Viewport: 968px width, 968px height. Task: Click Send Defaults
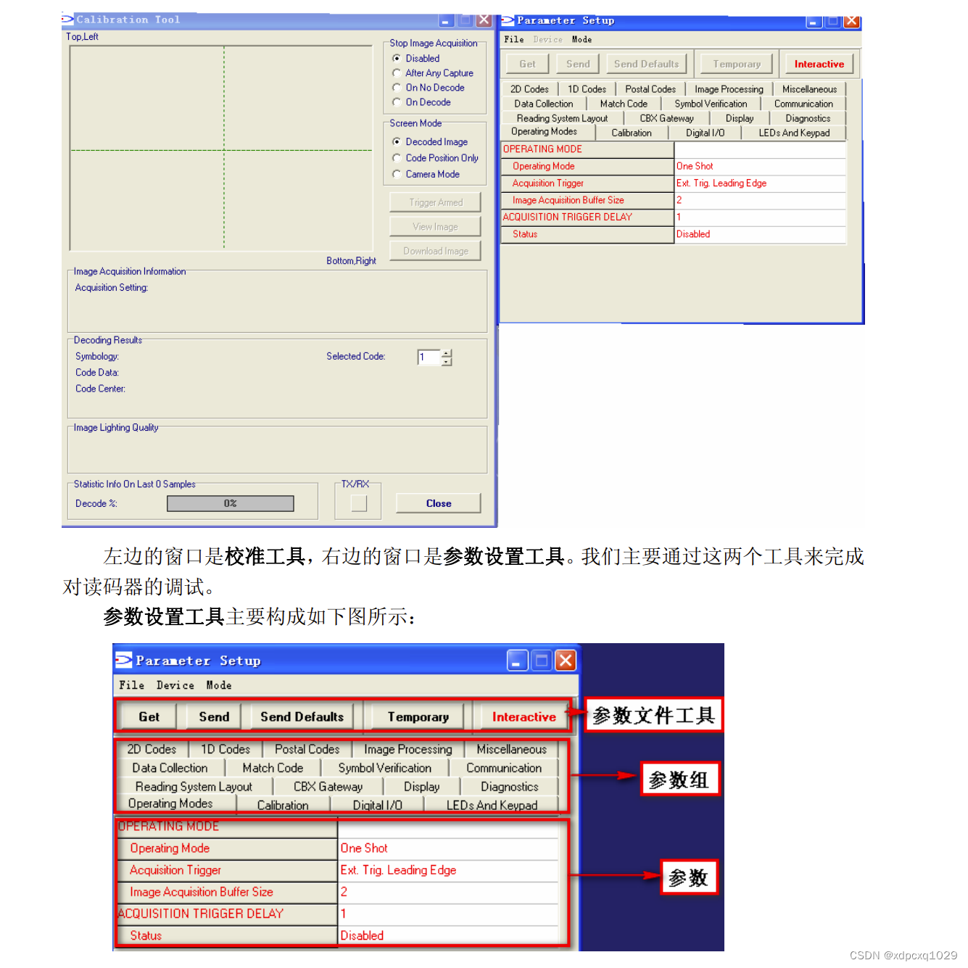click(x=646, y=63)
